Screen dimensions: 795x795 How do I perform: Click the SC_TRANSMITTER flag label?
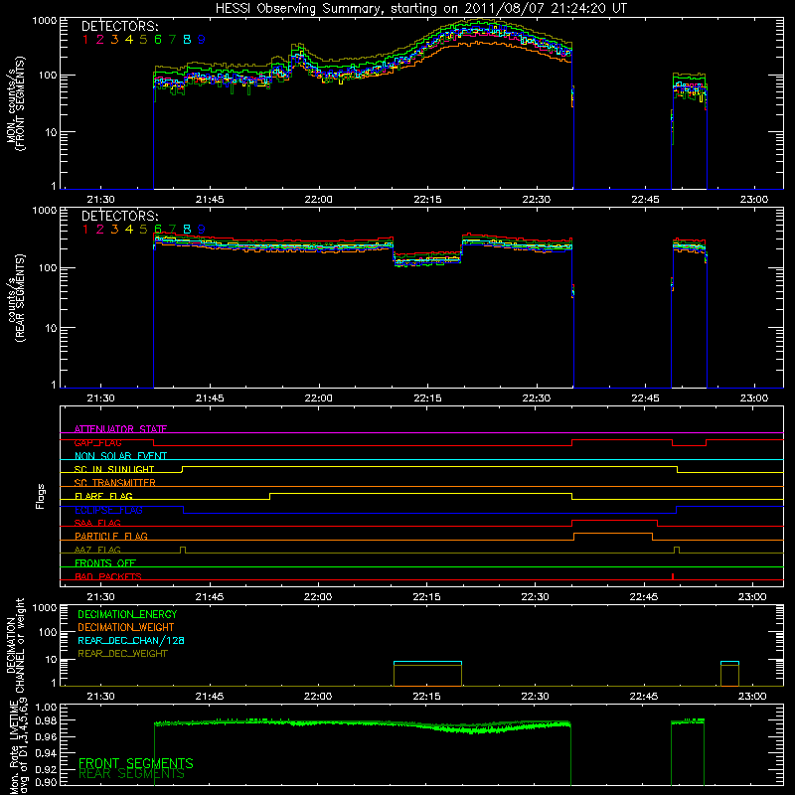(x=115, y=483)
